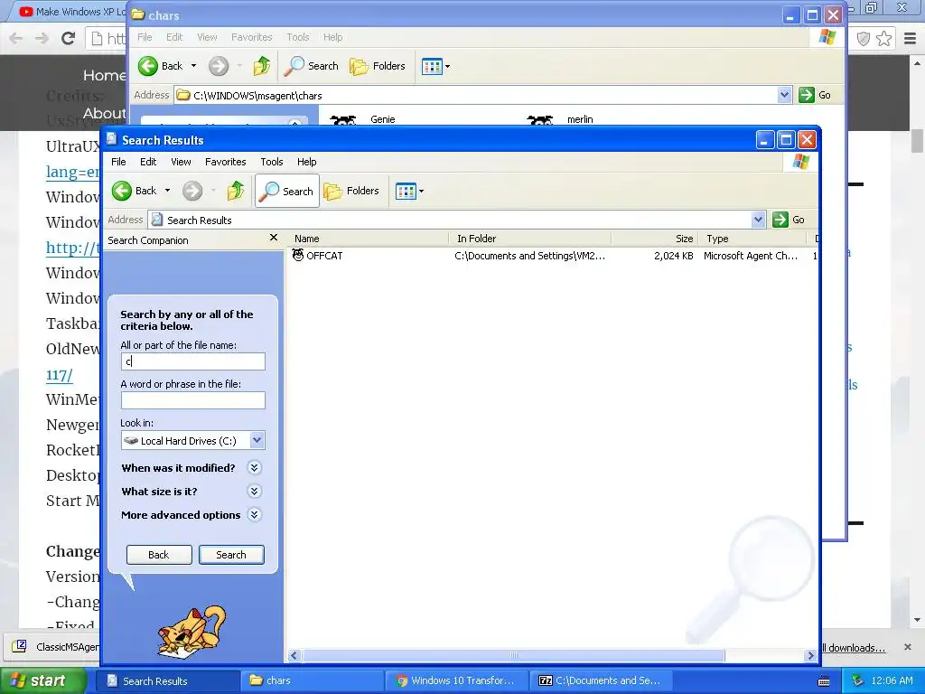Select Genie character file in chars

point(382,119)
